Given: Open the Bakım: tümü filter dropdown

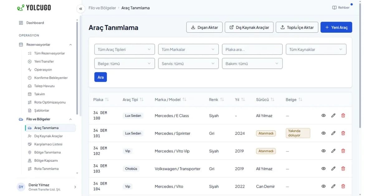Looking at the screenshot, I should (252, 63).
